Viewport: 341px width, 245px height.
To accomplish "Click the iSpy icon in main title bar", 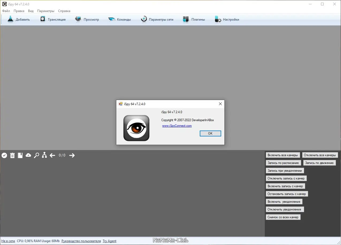I will (x=5, y=4).
